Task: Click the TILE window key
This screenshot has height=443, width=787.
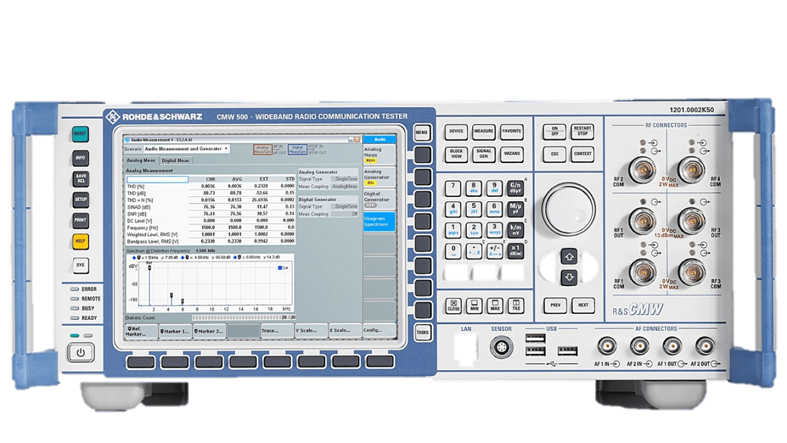Action: tap(516, 305)
